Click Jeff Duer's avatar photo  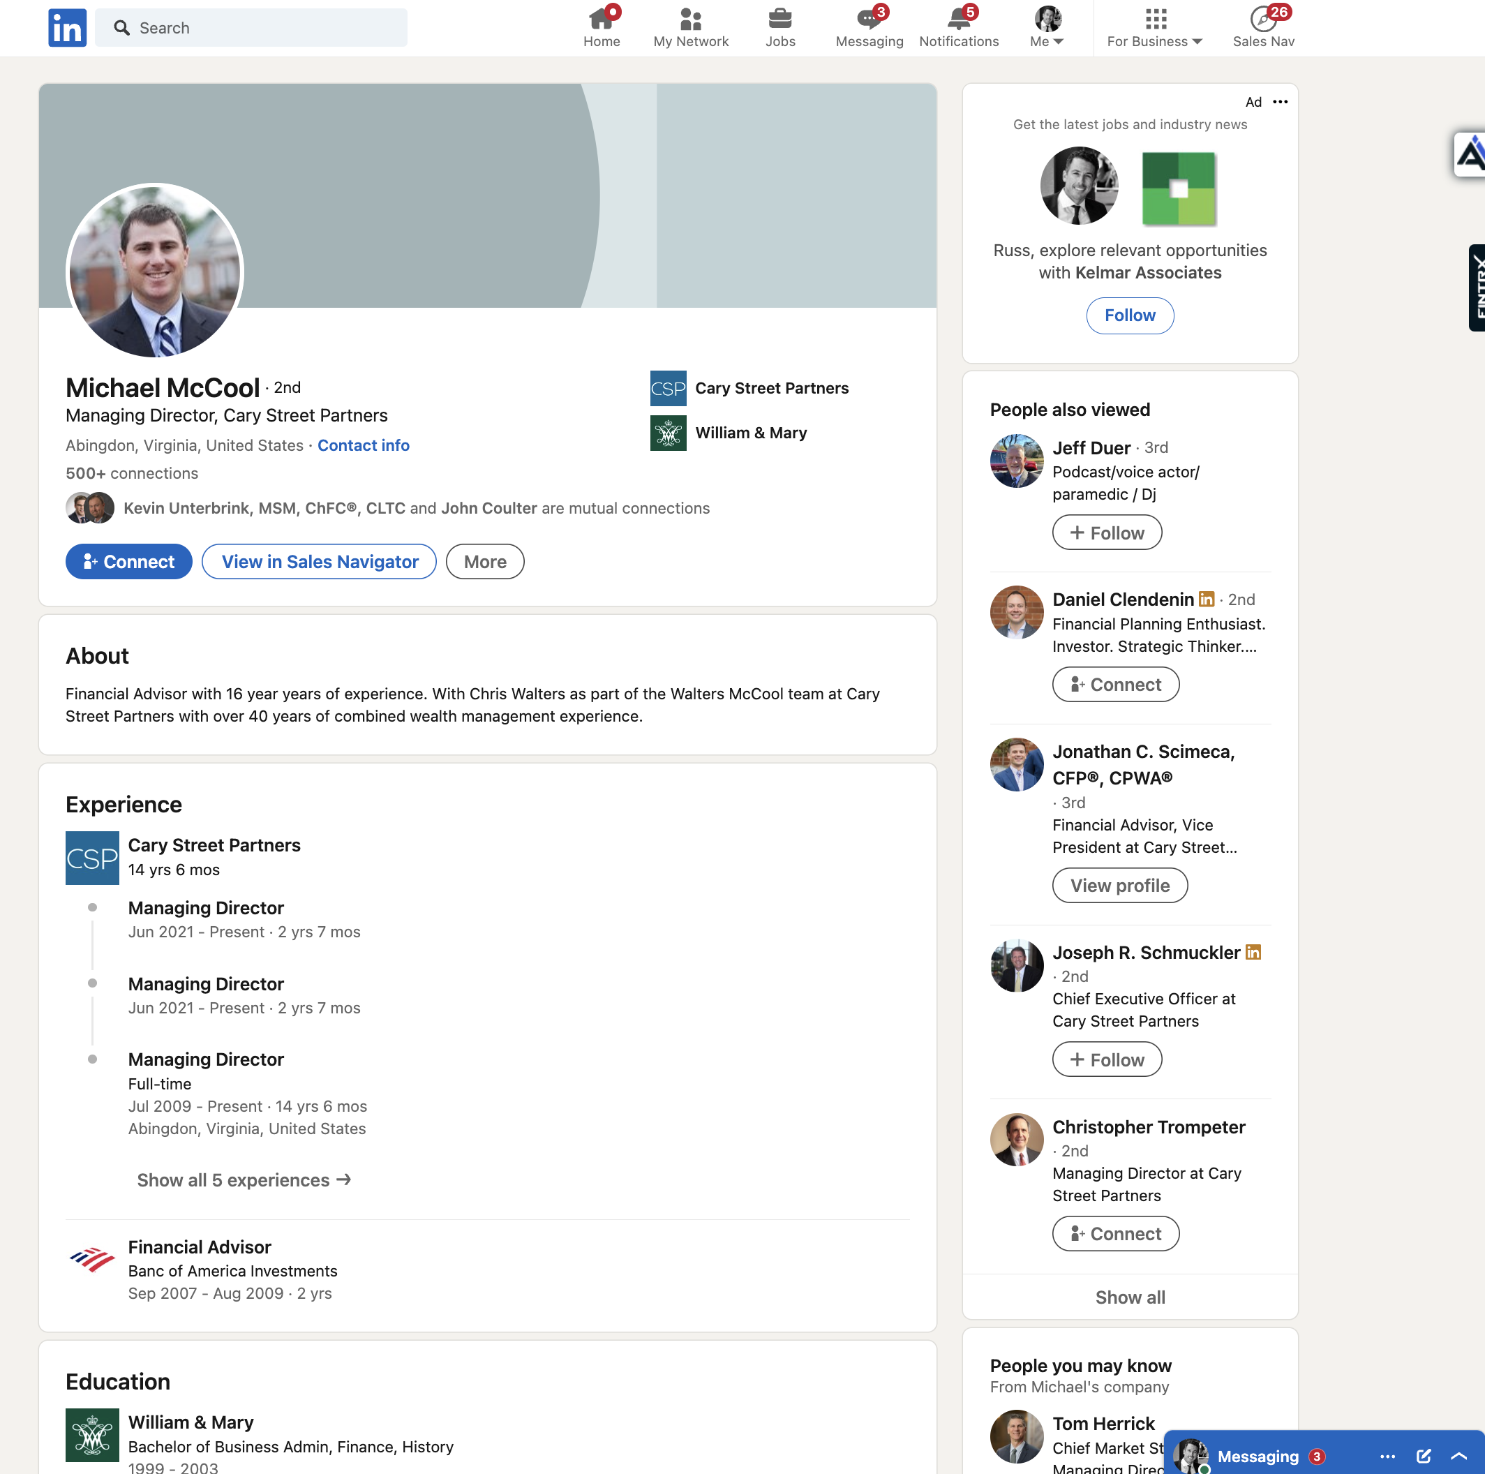(x=1016, y=461)
